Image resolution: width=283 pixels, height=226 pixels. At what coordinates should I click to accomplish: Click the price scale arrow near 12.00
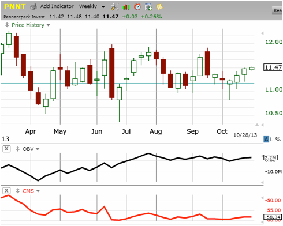(x=262, y=33)
